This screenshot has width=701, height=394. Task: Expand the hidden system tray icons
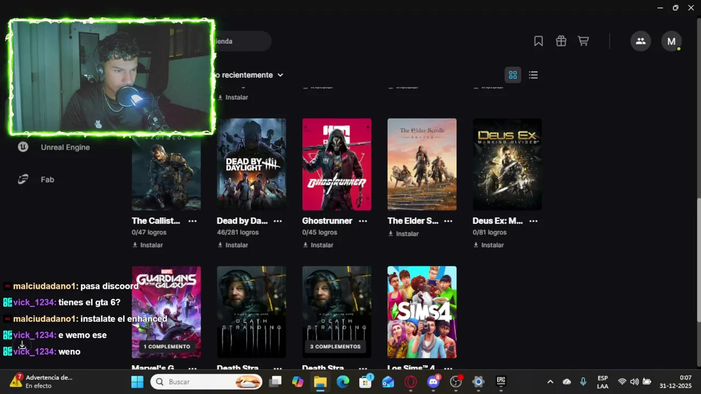tap(550, 381)
